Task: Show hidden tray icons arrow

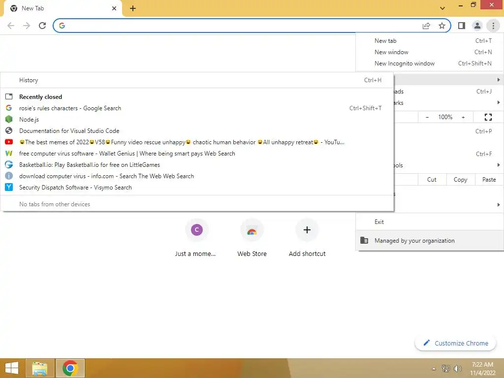Action: (x=434, y=369)
